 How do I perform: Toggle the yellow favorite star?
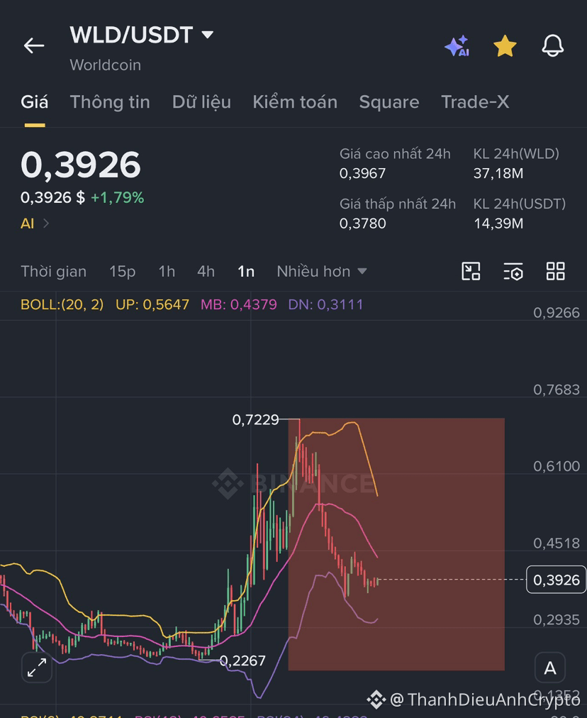pyautogui.click(x=505, y=46)
